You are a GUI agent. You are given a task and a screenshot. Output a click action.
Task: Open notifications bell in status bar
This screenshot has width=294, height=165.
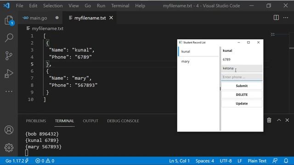click(286, 161)
